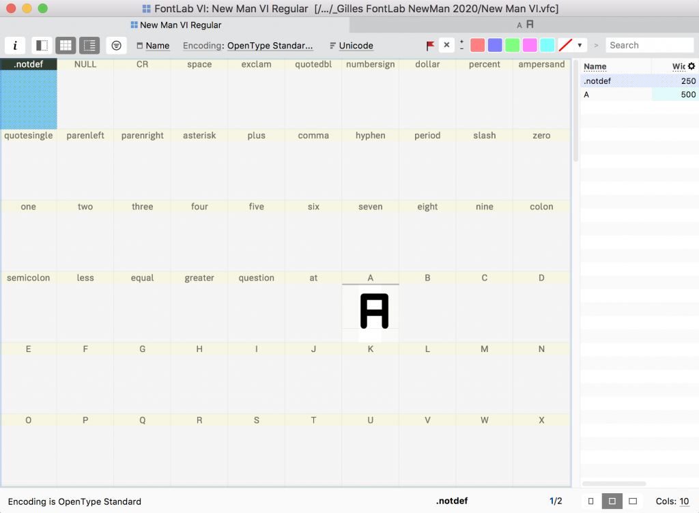The image size is (699, 513).
Task: Click the Unicode sort option
Action: click(356, 46)
